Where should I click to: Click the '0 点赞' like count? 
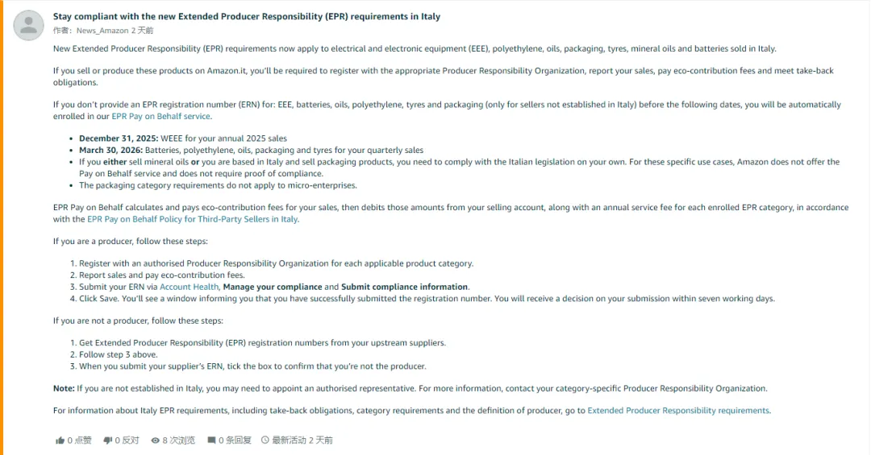[80, 441]
